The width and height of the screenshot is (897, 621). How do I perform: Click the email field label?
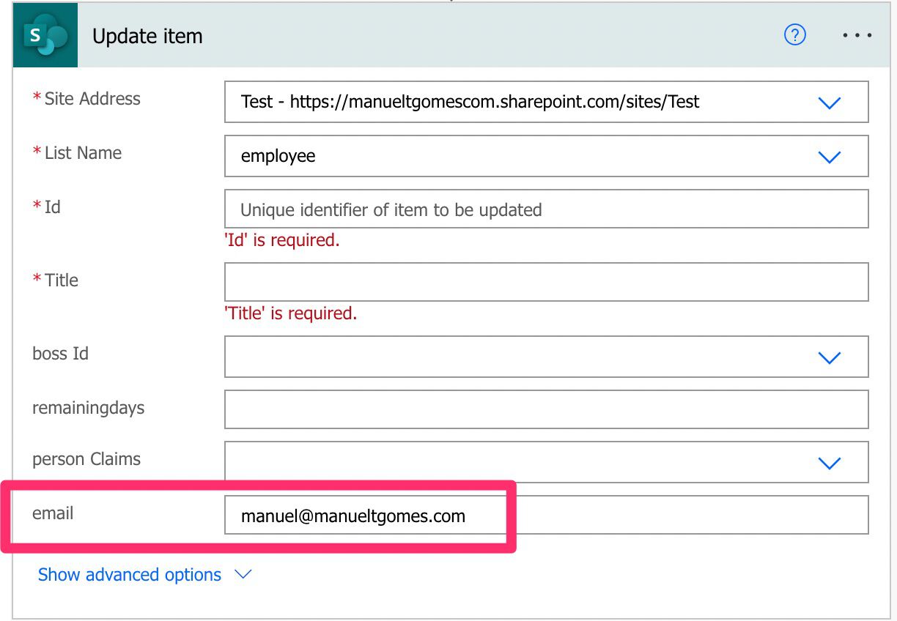(x=53, y=513)
